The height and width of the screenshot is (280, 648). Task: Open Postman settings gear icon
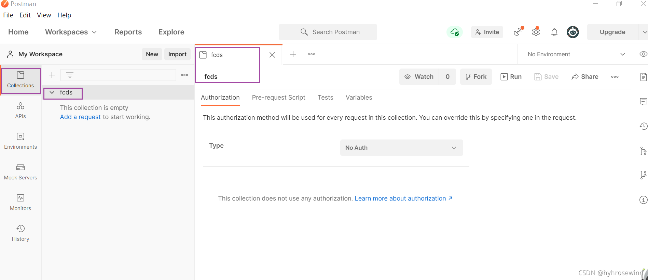click(536, 32)
